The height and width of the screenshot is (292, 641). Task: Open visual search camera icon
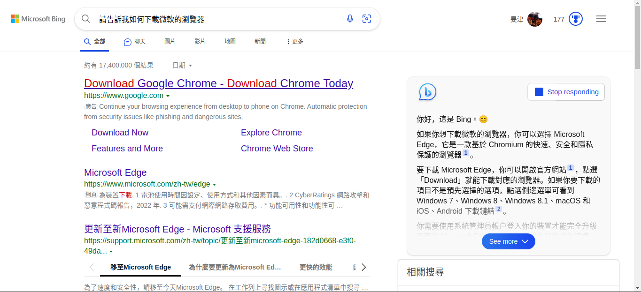coord(367,19)
